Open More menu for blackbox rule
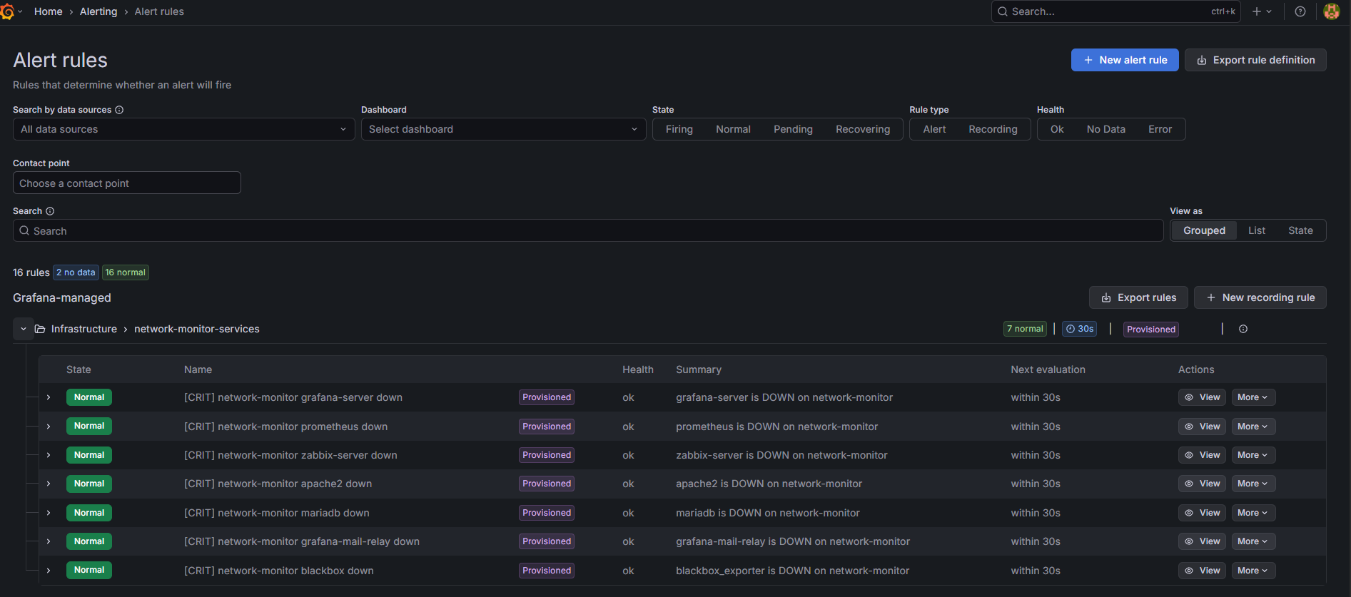 pos(1253,571)
